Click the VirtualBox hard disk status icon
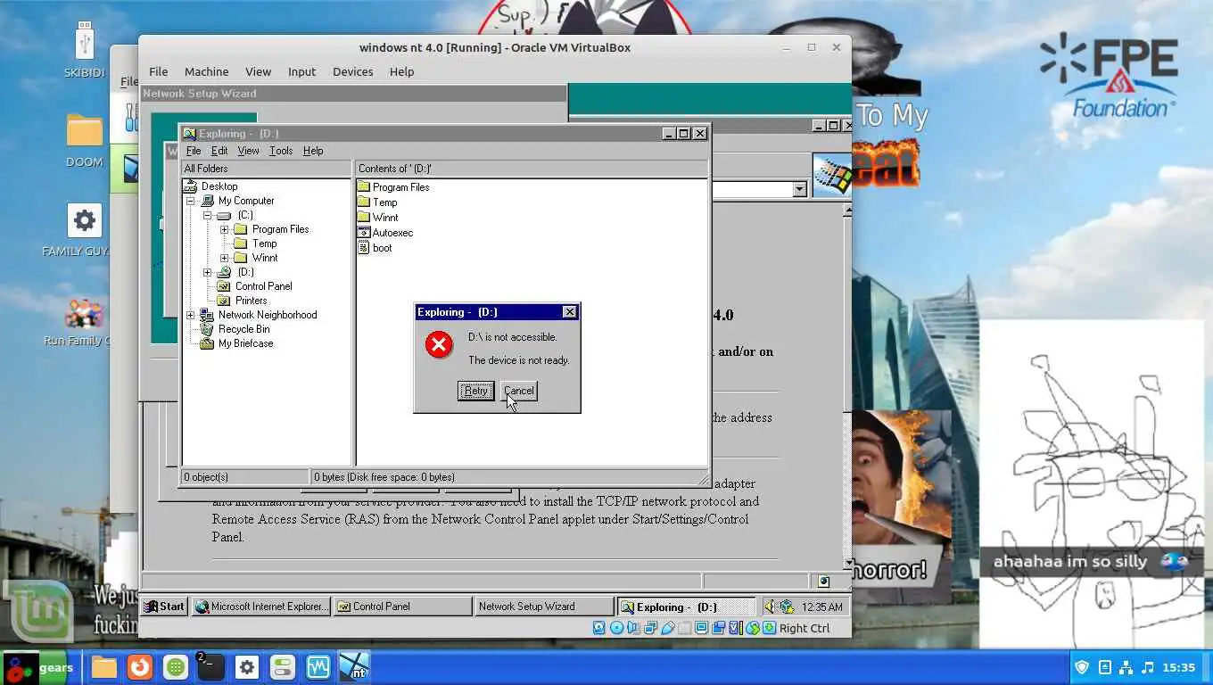Viewport: 1213px width, 685px height. (x=598, y=628)
